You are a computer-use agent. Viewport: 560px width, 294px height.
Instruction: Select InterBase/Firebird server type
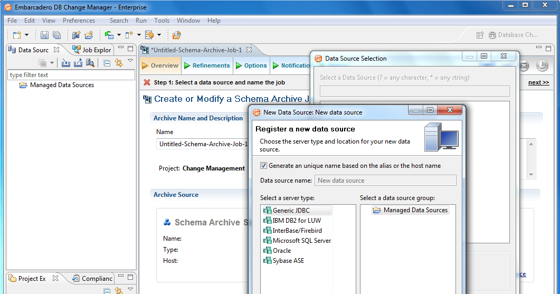(292, 231)
